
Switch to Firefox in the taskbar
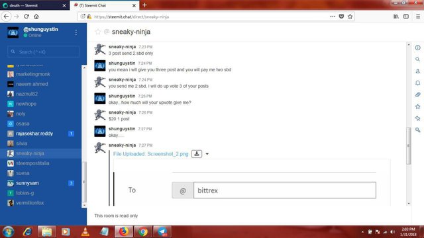[124, 232]
